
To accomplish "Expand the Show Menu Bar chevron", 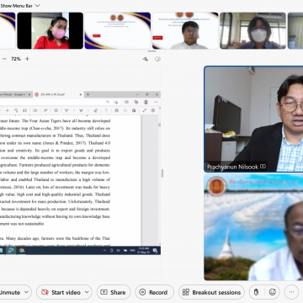I will point(38,6).
